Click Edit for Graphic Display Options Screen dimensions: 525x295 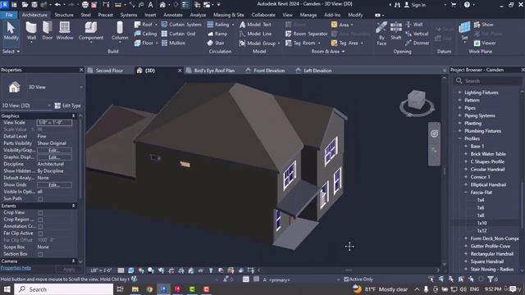click(54, 157)
